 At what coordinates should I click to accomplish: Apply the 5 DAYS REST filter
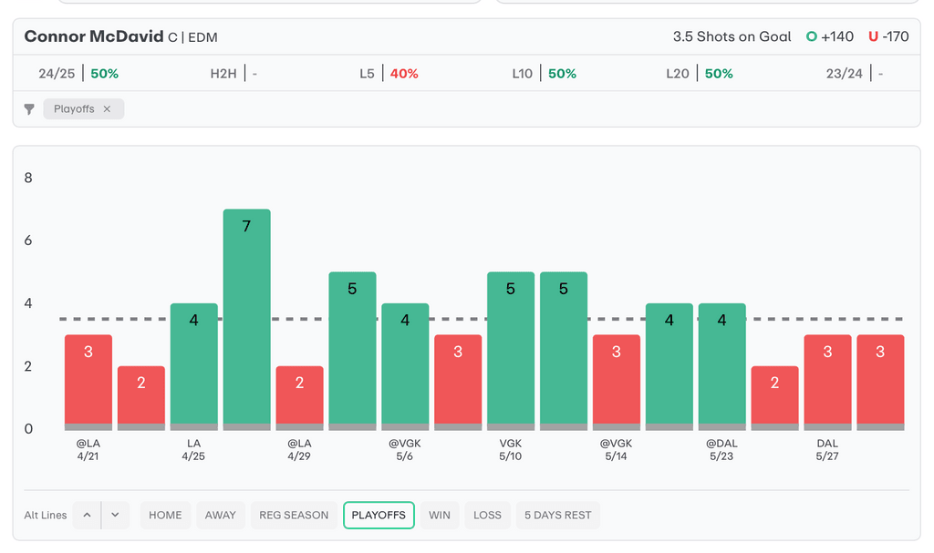pos(558,515)
